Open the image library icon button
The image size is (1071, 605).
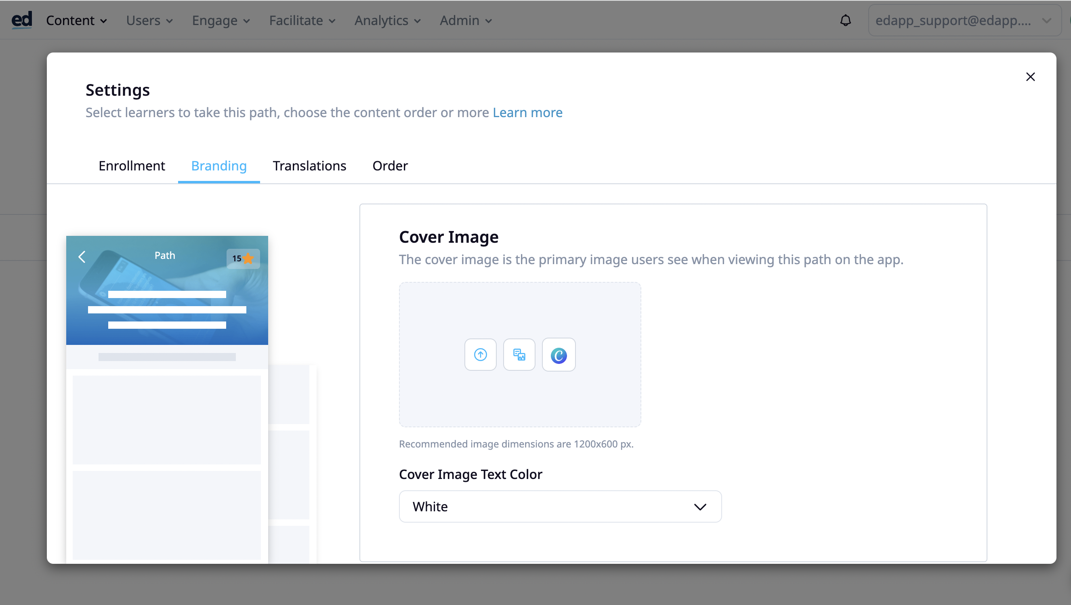tap(519, 355)
